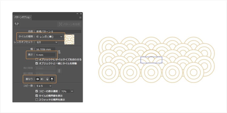Uncheck タイルの境界線を表示 checkbox
Screen dimensions: 227x113
[37, 96]
